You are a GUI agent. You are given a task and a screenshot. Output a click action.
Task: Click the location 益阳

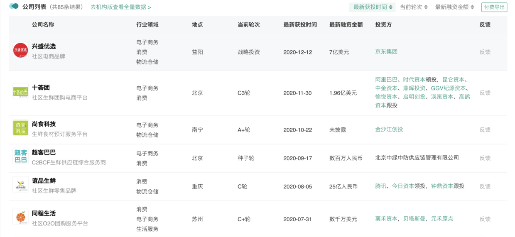pos(197,52)
